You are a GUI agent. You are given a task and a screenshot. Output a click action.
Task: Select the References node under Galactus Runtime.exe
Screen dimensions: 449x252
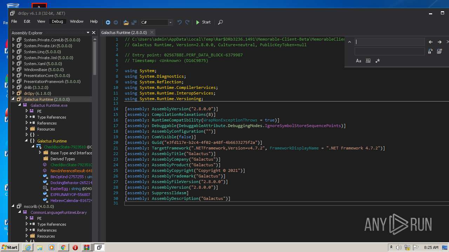tap(47, 123)
